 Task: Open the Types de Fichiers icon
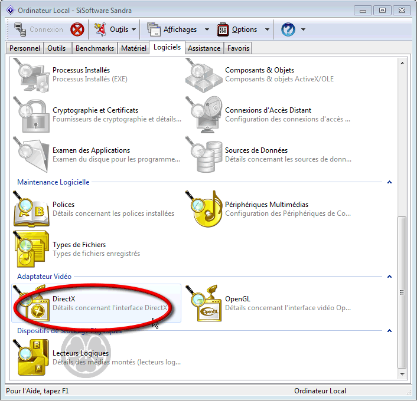click(31, 249)
